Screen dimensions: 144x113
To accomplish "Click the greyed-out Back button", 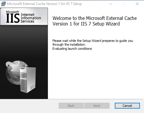I will 71,106.
